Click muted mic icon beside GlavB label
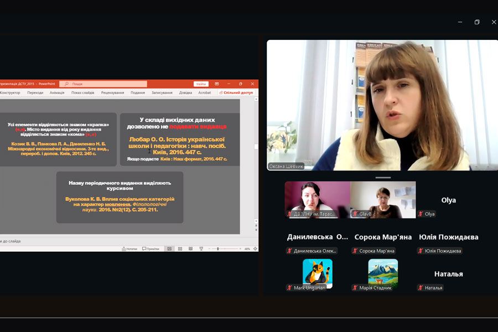Viewport: 498px width, 332px height. coord(355,214)
